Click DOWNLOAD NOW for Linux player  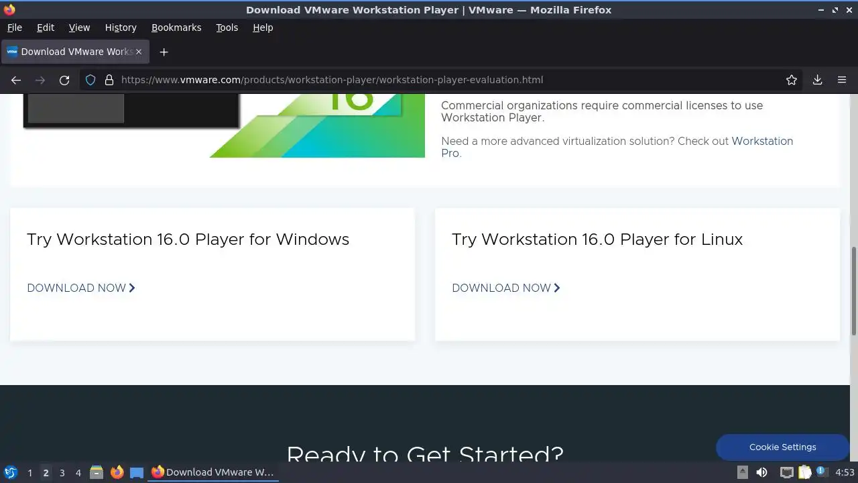506,288
